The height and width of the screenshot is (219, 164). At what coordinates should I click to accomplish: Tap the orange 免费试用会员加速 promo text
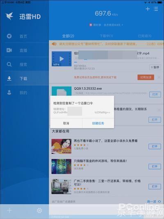click(95, 77)
